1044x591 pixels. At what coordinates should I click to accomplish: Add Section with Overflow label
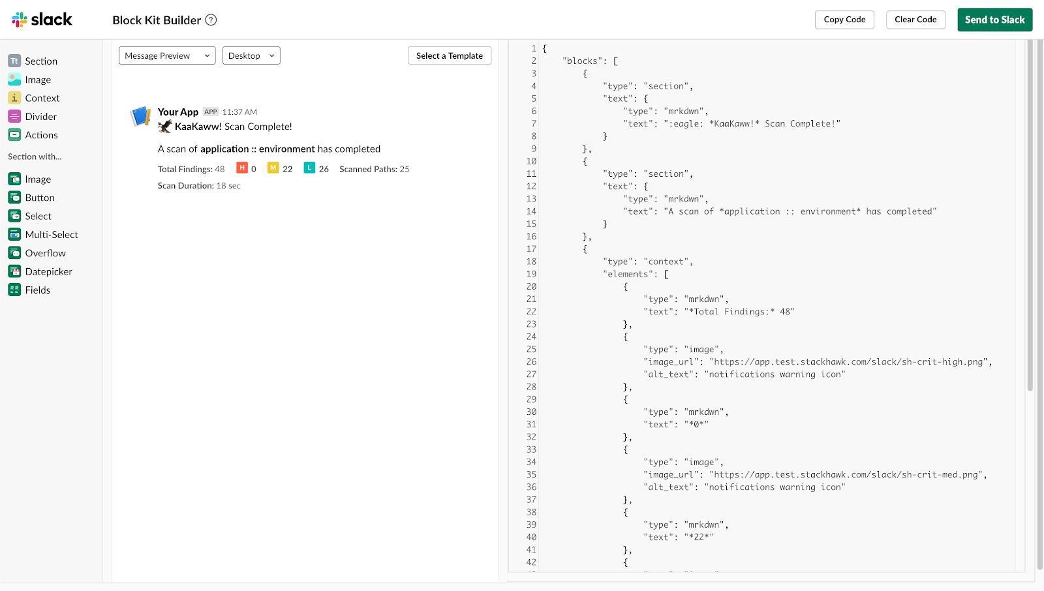(x=46, y=253)
